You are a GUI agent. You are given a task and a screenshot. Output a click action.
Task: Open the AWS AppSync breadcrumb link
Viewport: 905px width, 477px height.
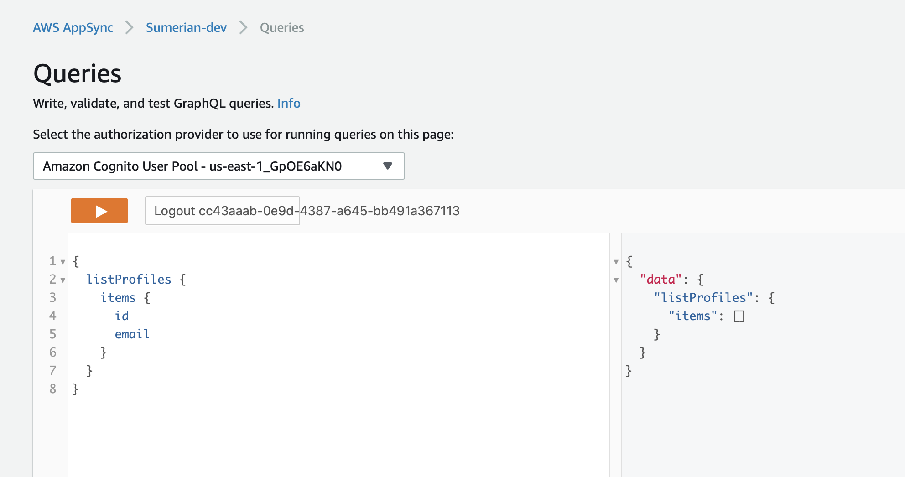click(73, 28)
